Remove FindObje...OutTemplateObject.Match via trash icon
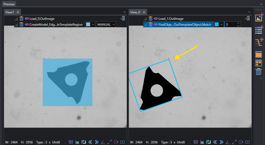 click(150, 25)
